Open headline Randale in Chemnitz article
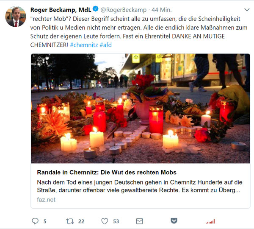 pos(107,172)
